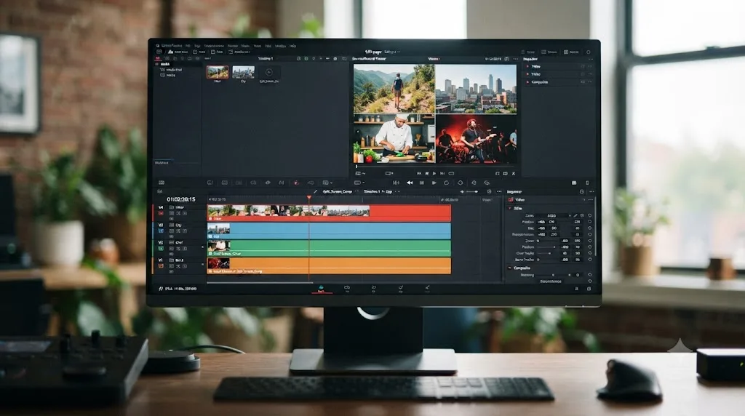
Task: Click the pencil icon before Split_Screen_Comp tab
Action: [x=316, y=191]
